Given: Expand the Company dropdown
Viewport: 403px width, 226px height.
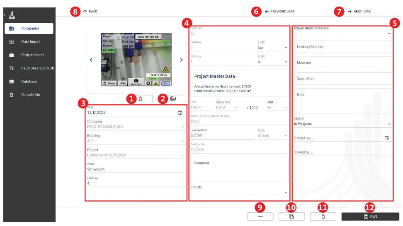Looking at the screenshot, I should (136, 127).
